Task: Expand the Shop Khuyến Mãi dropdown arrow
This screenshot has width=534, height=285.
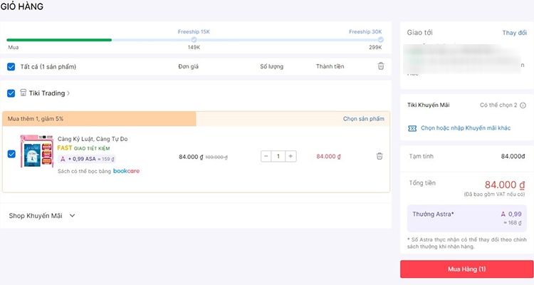Action: (72, 215)
